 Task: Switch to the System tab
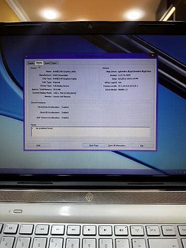pyautogui.click(x=31, y=63)
